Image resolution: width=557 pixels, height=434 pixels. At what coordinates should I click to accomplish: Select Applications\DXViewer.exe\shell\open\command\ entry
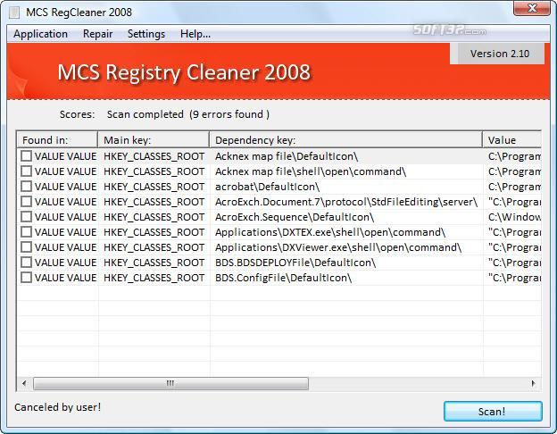pyautogui.click(x=338, y=247)
